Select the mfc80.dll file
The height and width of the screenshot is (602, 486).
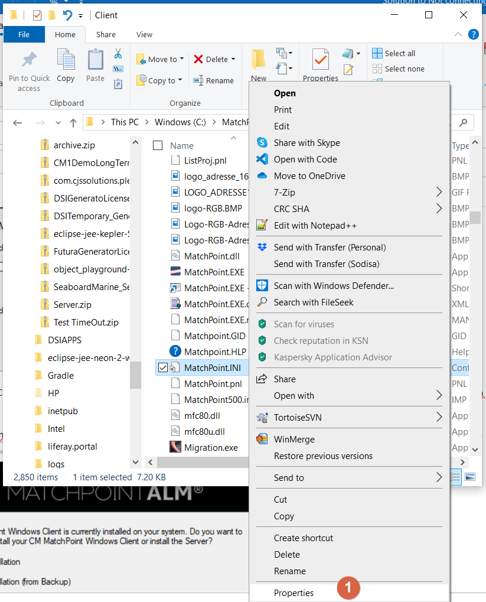(x=202, y=415)
